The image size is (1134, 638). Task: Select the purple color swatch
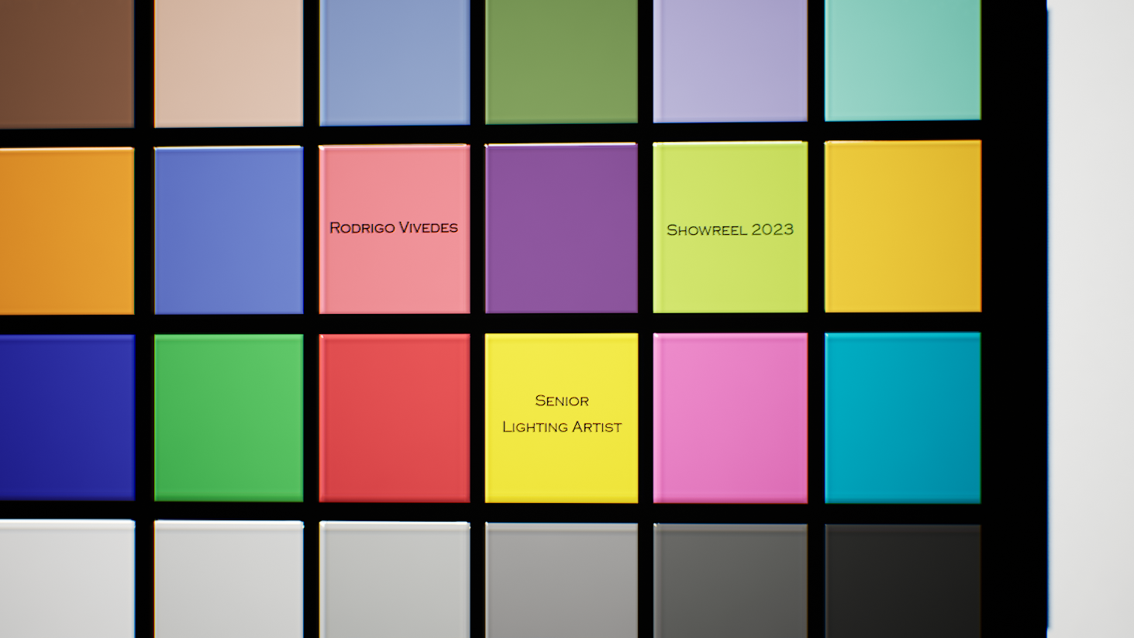561,228
